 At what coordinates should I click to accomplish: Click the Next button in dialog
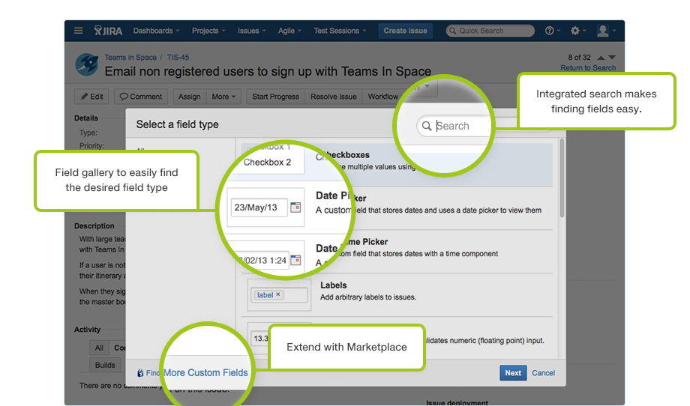coord(513,372)
